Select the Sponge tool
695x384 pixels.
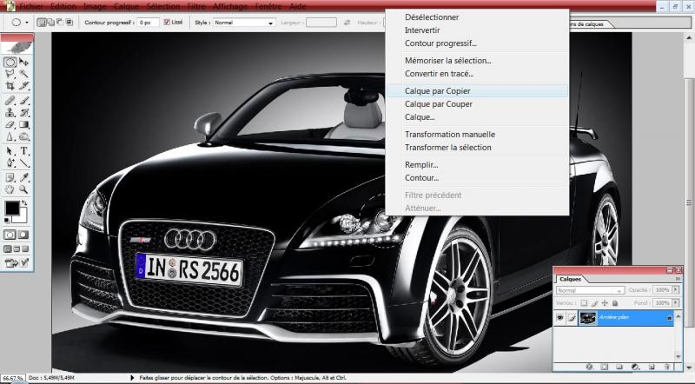[24, 137]
